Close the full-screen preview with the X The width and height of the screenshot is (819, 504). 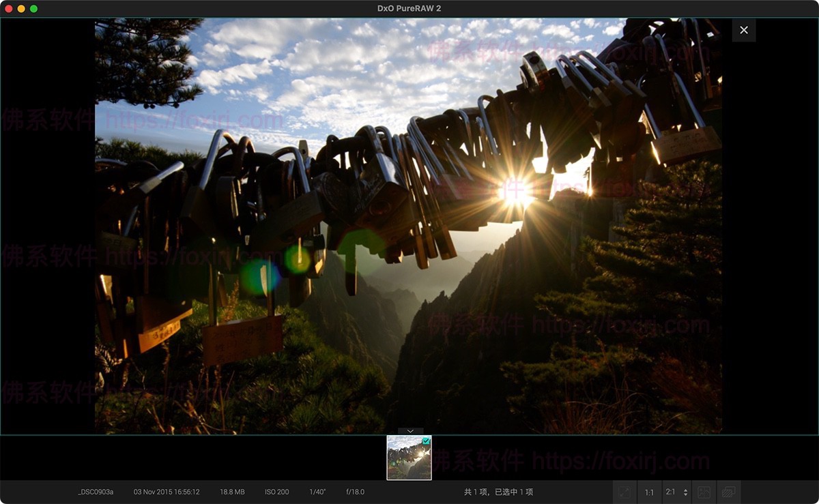click(x=743, y=30)
